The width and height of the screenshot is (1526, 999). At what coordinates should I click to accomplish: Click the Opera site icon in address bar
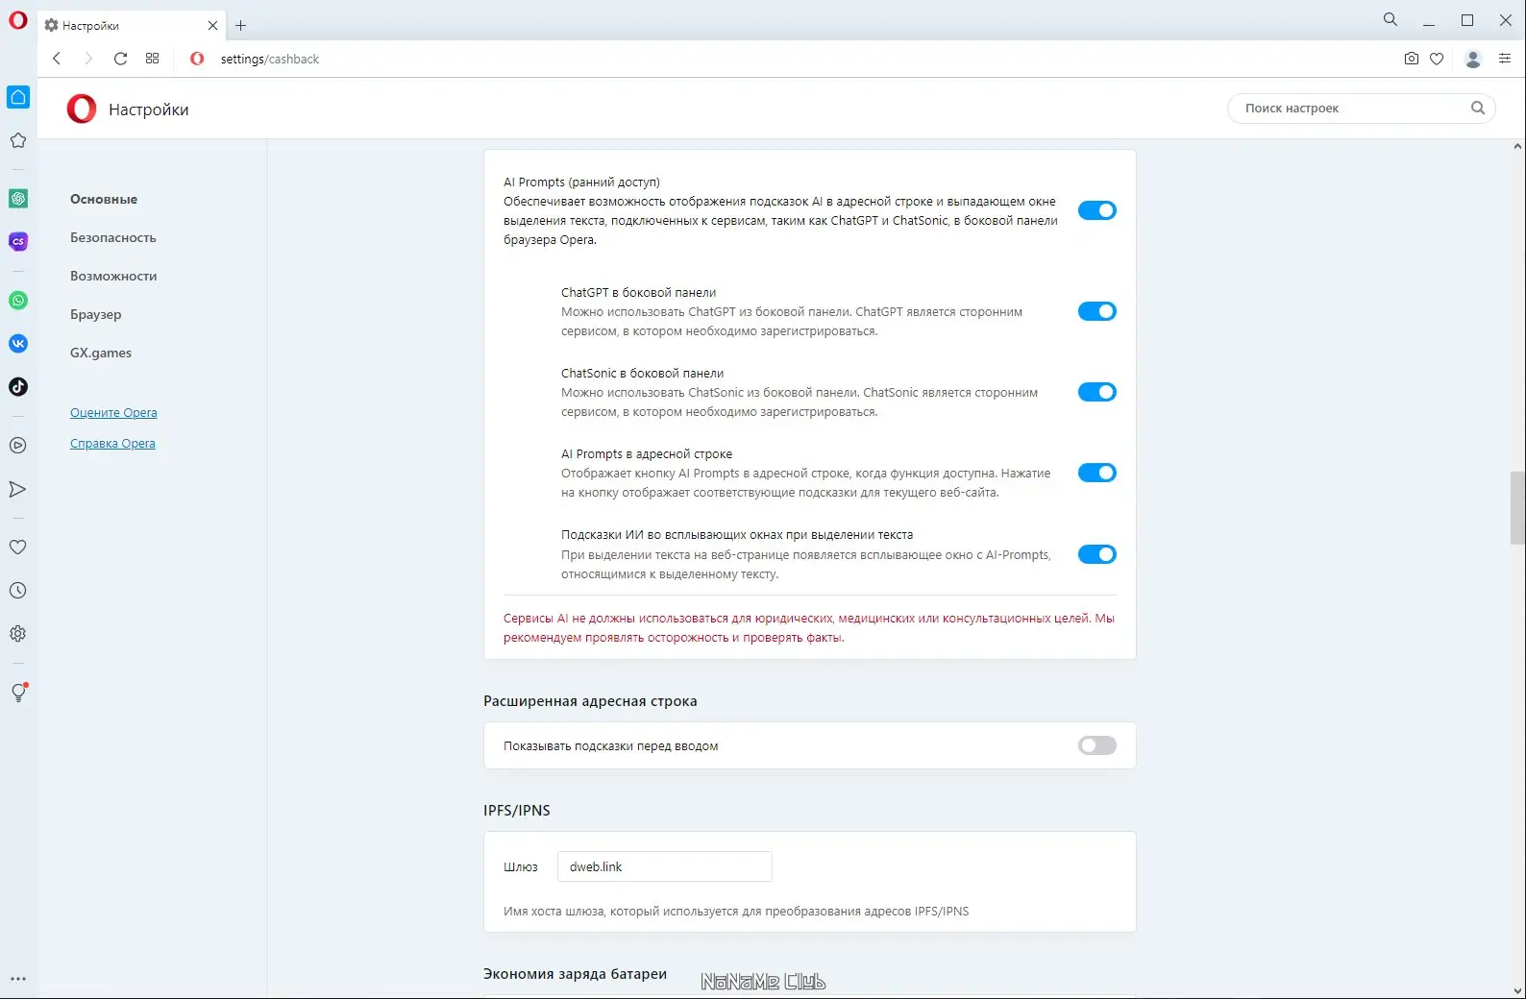(197, 59)
